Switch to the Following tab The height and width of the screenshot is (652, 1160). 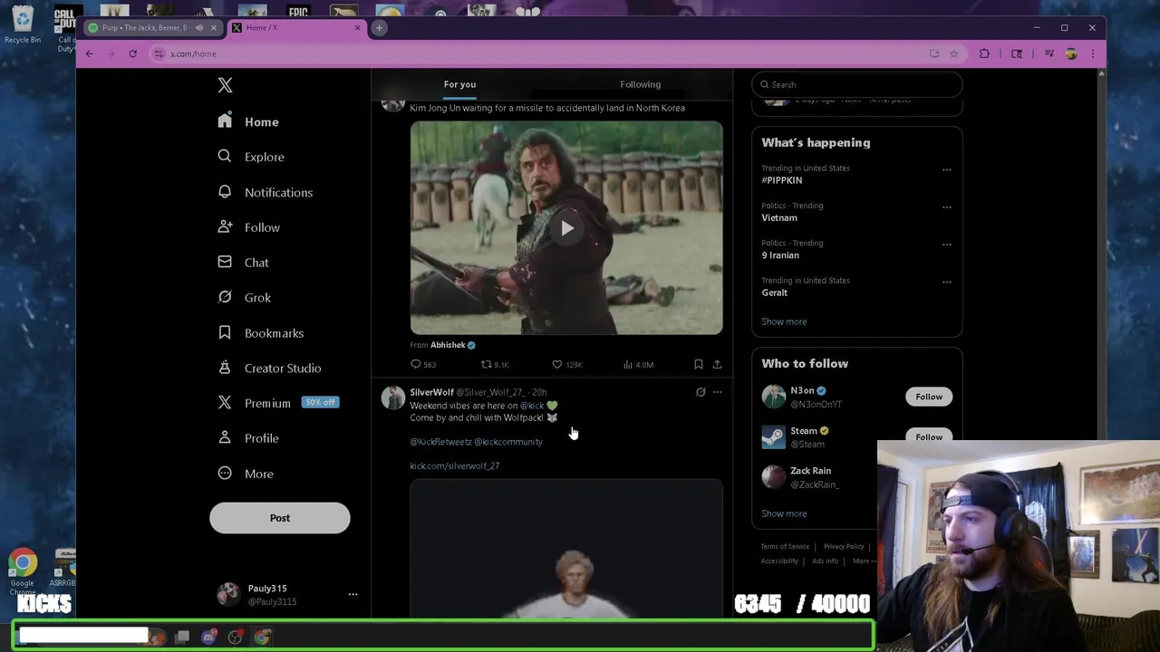640,84
